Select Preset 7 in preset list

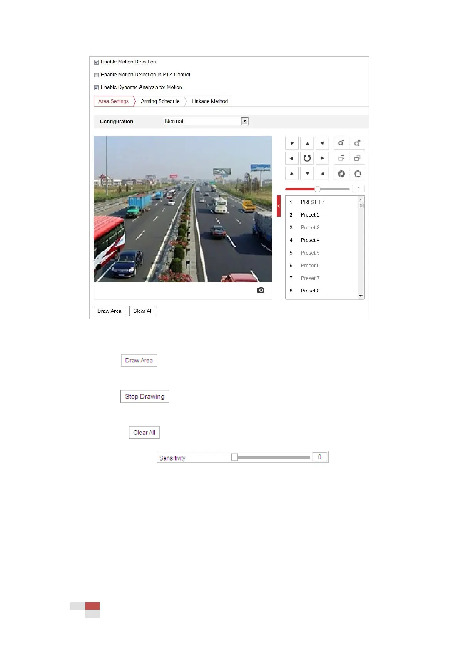[322, 278]
